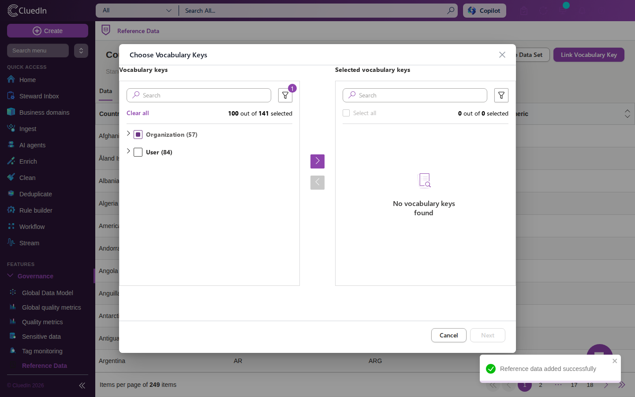The image size is (635, 397).
Task: Expand the Organization tree node
Action: (128, 134)
